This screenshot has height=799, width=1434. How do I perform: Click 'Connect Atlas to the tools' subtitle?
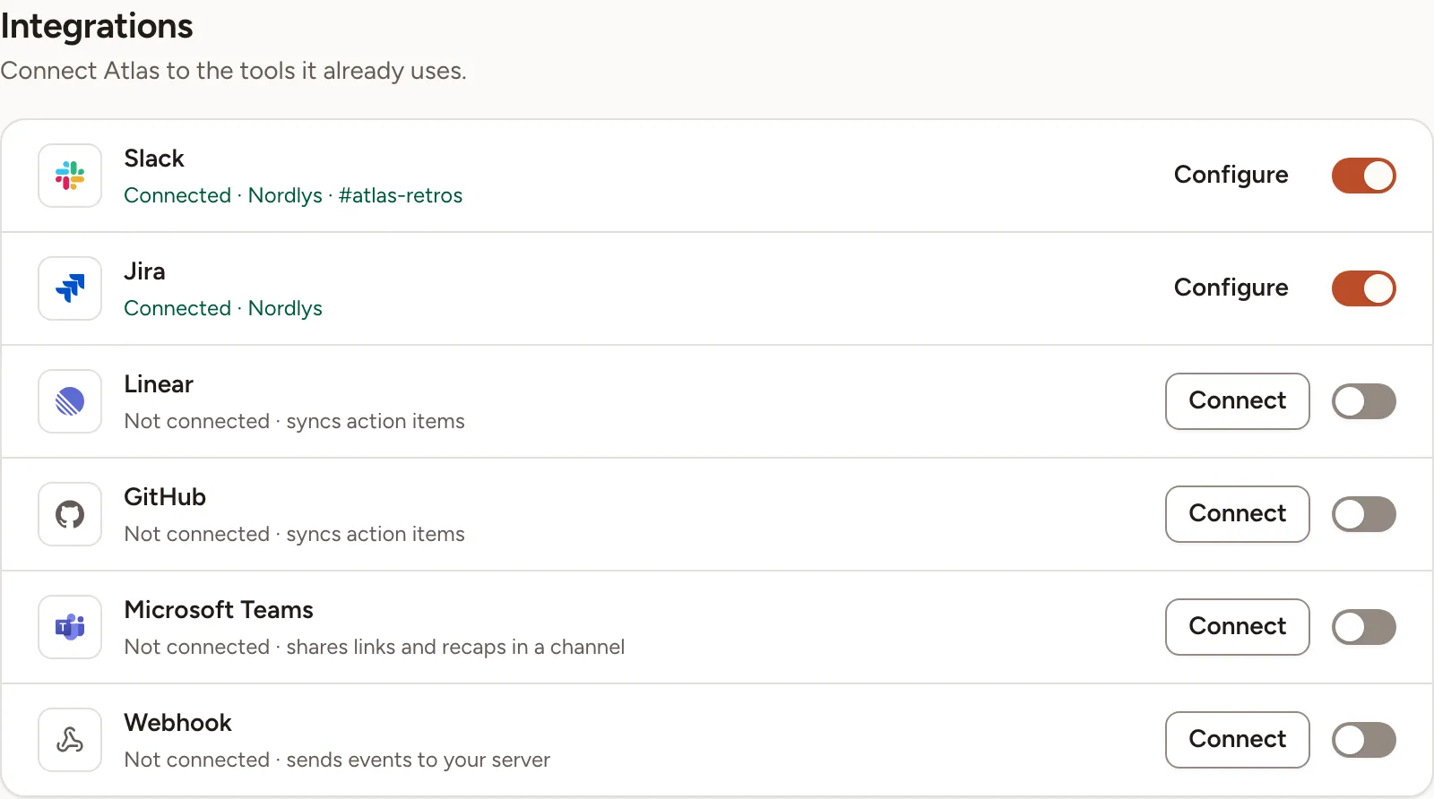pos(233,71)
